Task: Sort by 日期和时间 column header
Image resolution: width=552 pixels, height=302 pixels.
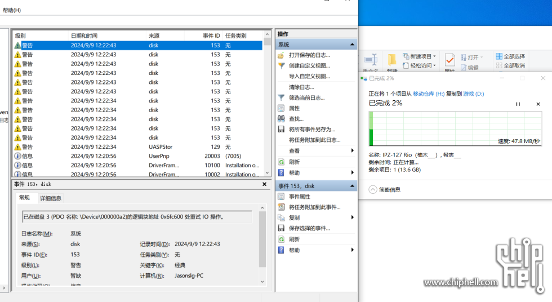Action: (x=107, y=36)
